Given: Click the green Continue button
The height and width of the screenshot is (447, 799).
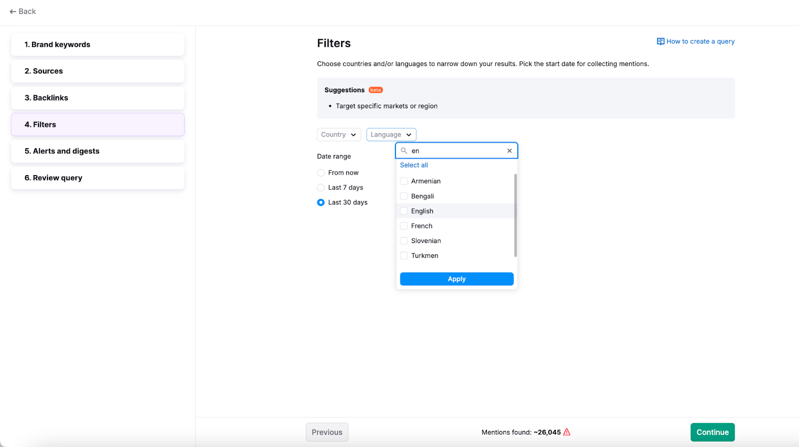Looking at the screenshot, I should coord(712,432).
